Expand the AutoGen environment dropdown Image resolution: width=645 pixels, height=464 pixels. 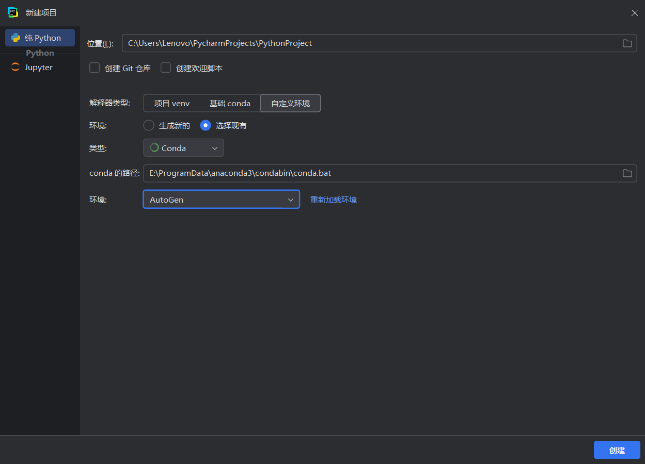(x=221, y=200)
